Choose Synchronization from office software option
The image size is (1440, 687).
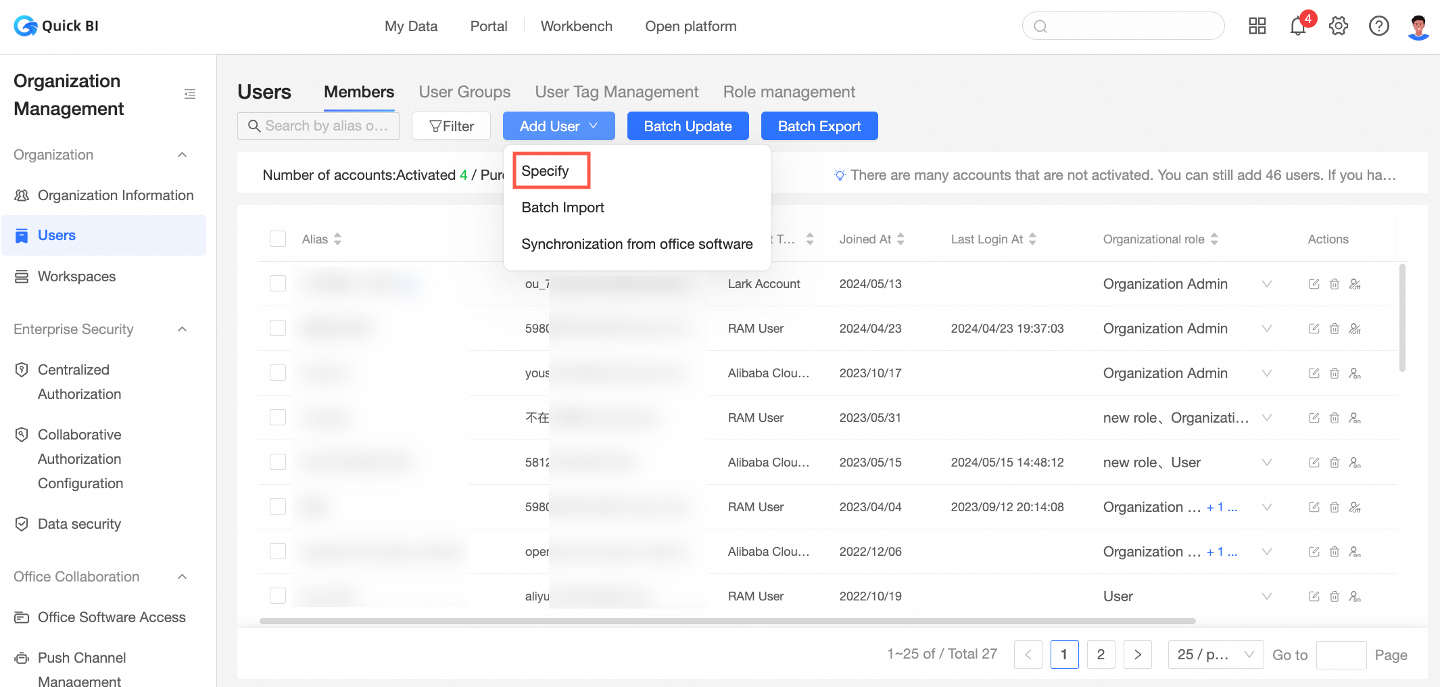[x=637, y=244]
